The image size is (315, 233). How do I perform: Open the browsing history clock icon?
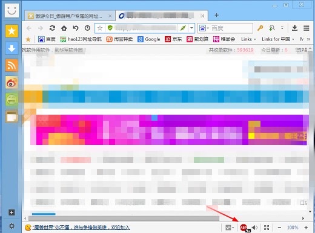pos(87,28)
